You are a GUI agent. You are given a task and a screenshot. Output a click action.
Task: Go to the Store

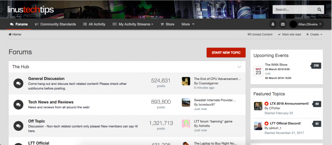(x=167, y=24)
